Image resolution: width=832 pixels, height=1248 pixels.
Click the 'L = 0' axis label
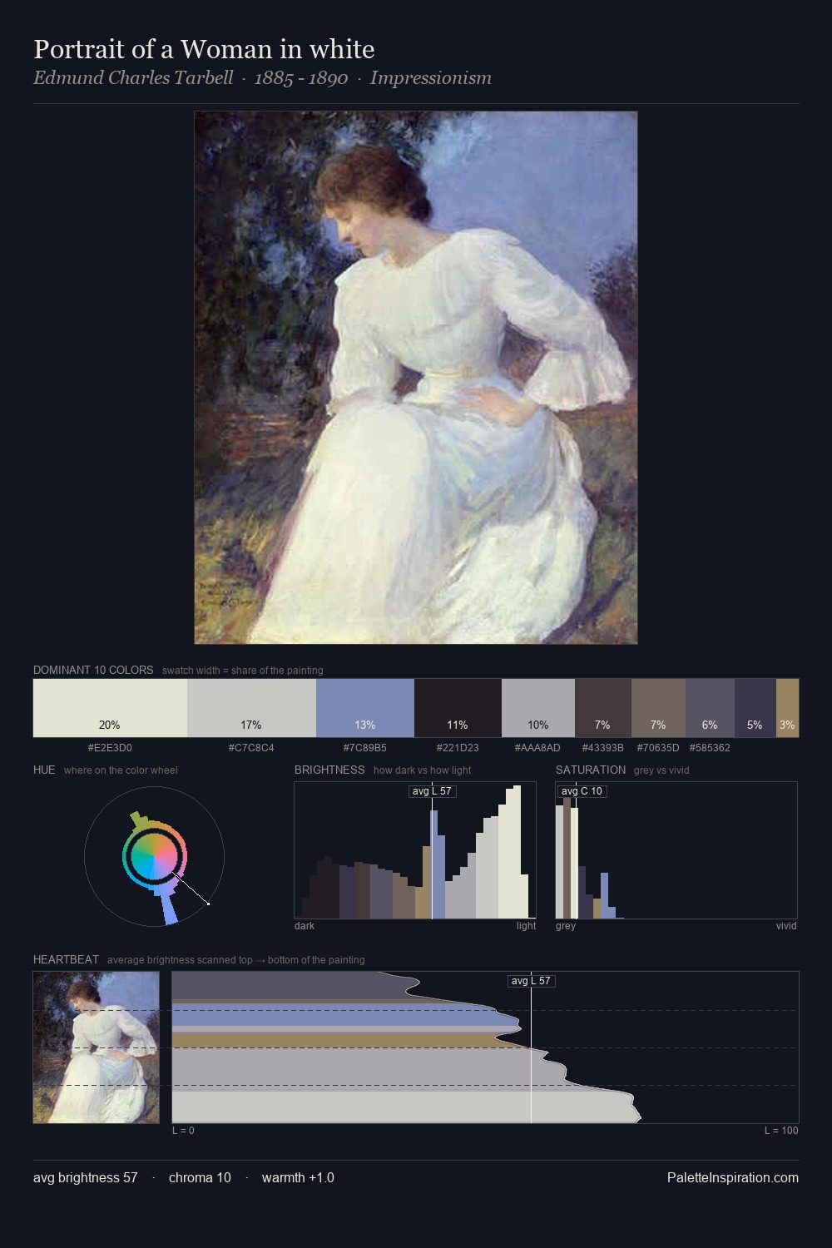pyautogui.click(x=183, y=1131)
